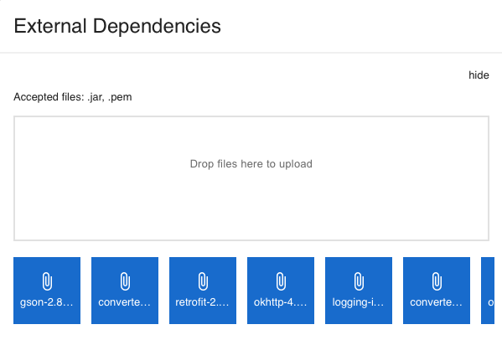Click the External Dependencies heading
Screen dimensions: 502x340
click(117, 26)
